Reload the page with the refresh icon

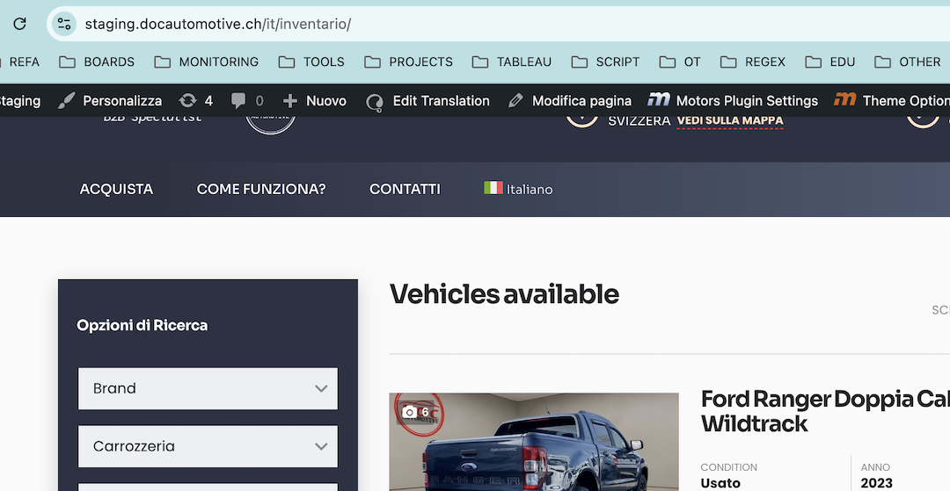click(19, 24)
